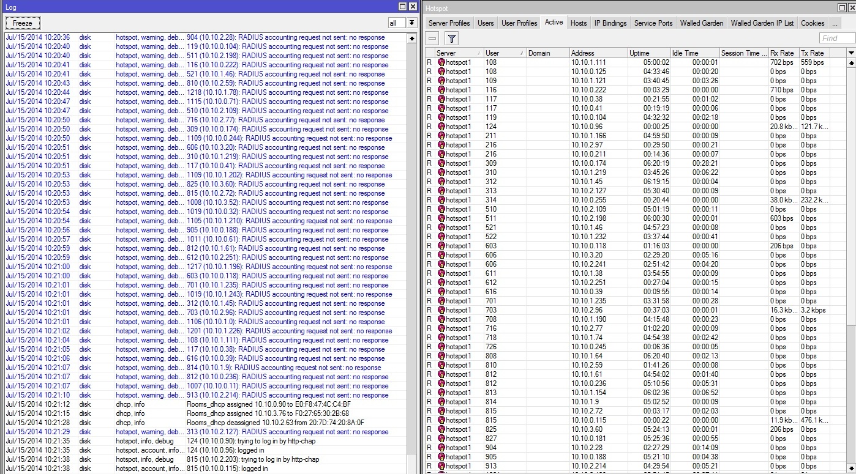Click the hotspot icon of user 511's row
Screen dimensions: 856x474
point(441,218)
